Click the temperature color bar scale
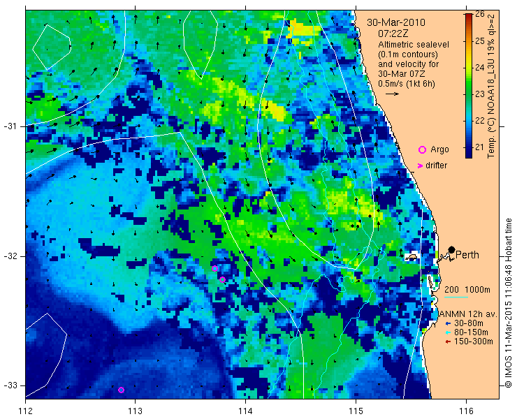 [469, 86]
